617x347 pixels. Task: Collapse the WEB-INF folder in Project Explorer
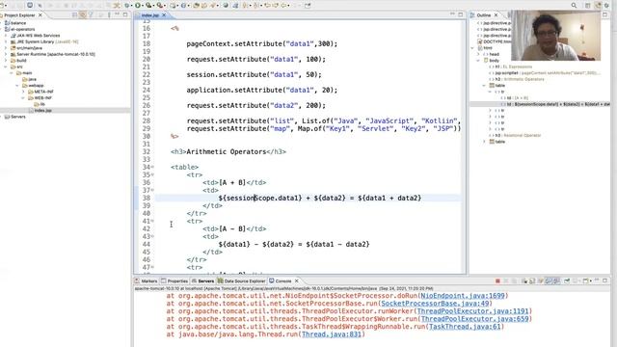[x=23, y=98]
